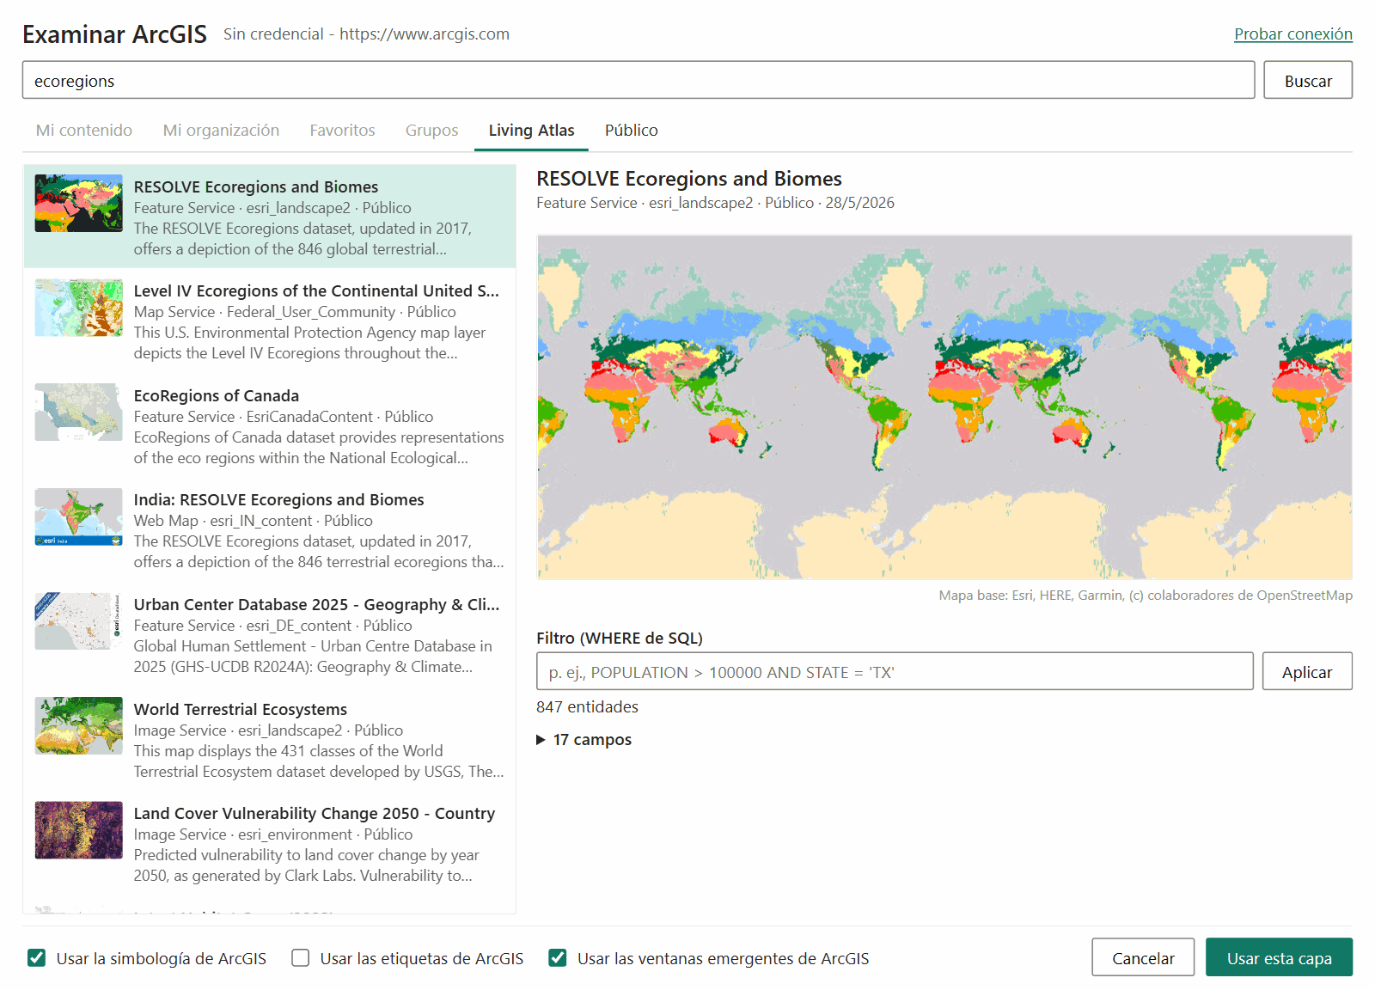Select 'EcoRegions of Canada' result title

pyautogui.click(x=217, y=396)
